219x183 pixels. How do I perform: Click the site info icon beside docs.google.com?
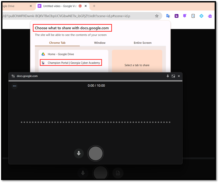click(x=13, y=76)
